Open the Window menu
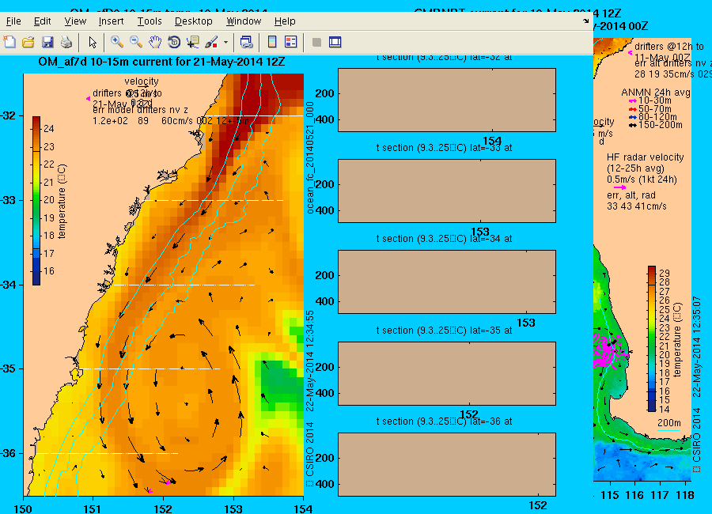The width and height of the screenshot is (712, 514). 244,21
